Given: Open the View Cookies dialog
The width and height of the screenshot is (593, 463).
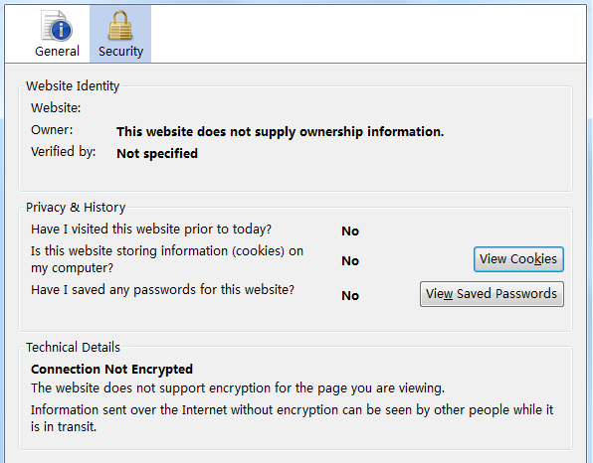Looking at the screenshot, I should point(518,259).
